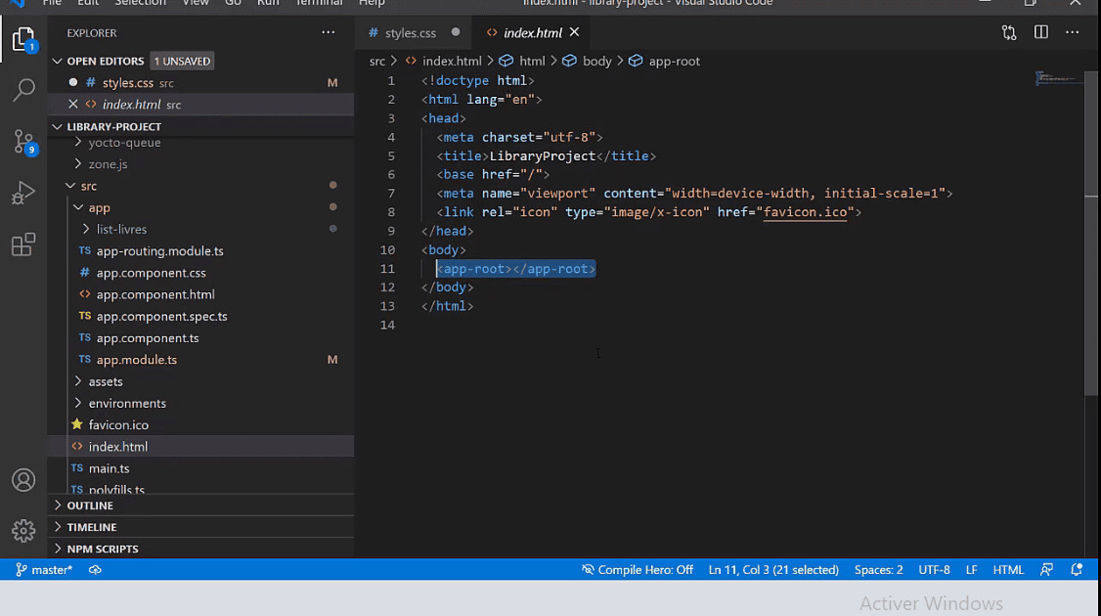The width and height of the screenshot is (1101, 616).
Task: Open app.module.ts file
Action: (x=136, y=360)
